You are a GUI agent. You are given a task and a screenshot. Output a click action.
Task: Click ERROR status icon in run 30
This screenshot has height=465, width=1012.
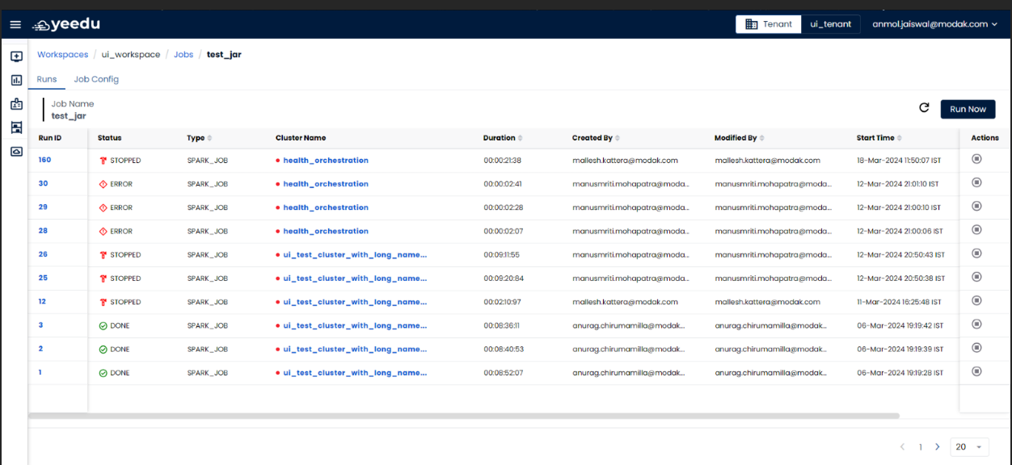click(103, 184)
